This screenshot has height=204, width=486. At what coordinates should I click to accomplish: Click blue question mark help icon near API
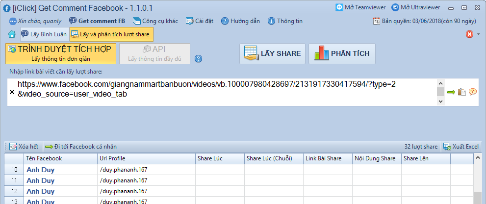(x=198, y=58)
